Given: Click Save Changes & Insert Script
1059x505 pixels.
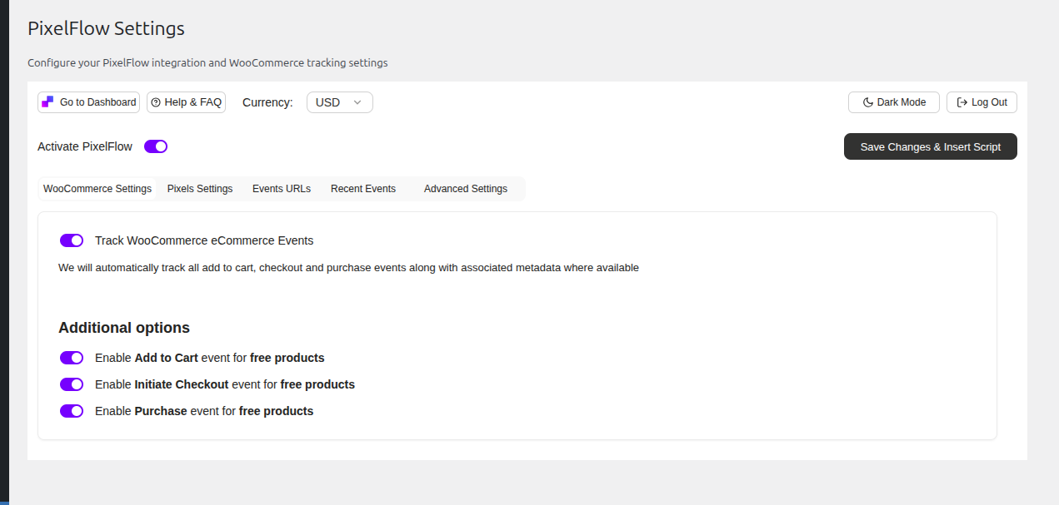Looking at the screenshot, I should click(x=930, y=146).
